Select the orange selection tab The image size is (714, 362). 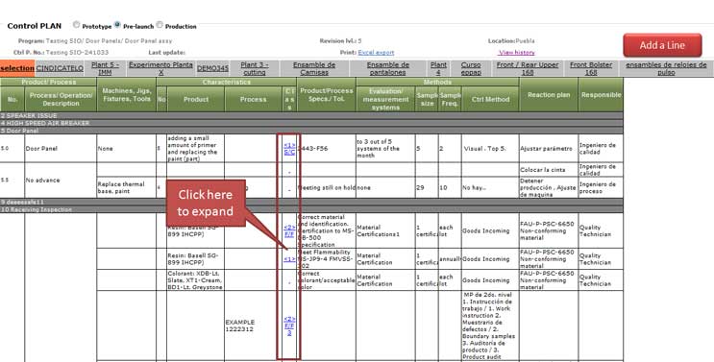point(17,68)
